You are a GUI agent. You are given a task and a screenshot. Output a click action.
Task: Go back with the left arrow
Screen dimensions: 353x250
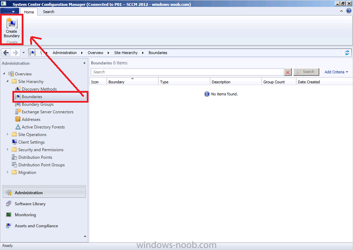(x=6, y=53)
